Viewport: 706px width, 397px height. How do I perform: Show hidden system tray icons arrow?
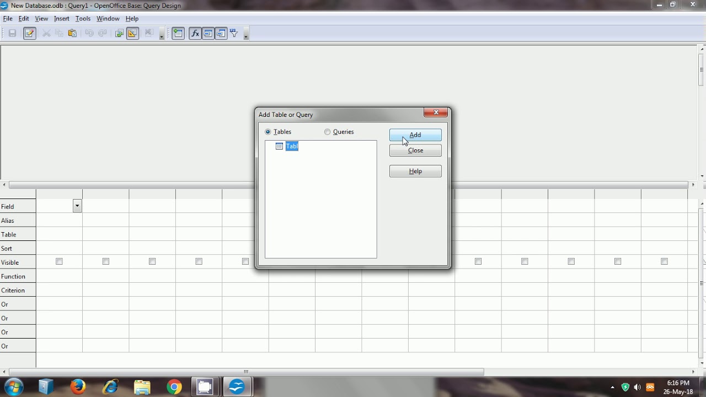pyautogui.click(x=612, y=387)
